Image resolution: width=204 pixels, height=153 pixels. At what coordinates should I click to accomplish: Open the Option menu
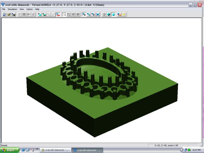tap(30, 9)
